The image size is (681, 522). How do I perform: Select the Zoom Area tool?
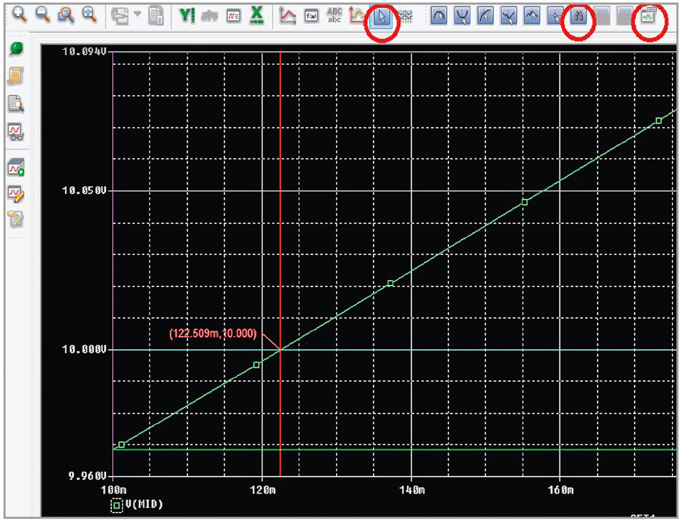pos(66,15)
